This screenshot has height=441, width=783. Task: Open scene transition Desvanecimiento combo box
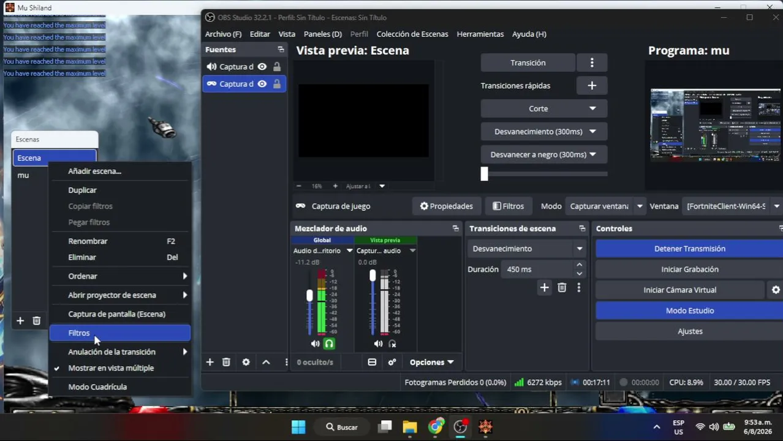point(527,249)
